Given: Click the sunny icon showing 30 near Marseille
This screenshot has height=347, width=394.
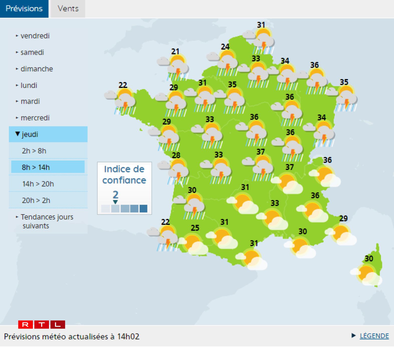Looking at the screenshot, I should [300, 247].
